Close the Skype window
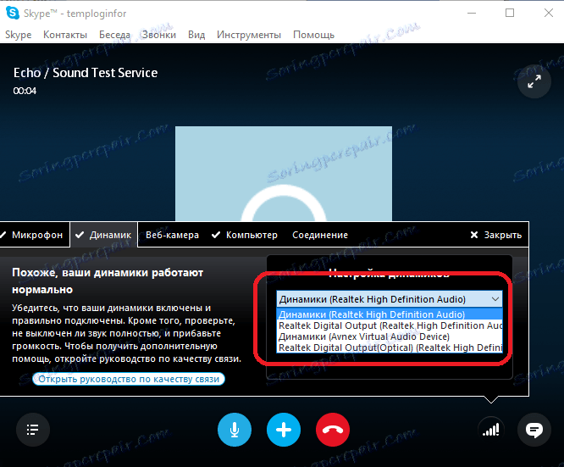The width and height of the screenshot is (564, 467). 549,13
